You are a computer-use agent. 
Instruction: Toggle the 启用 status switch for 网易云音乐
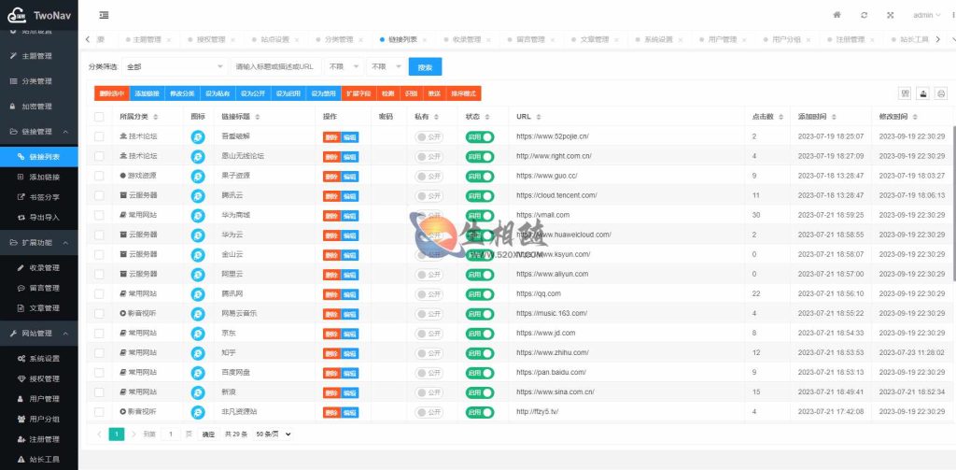[x=480, y=314]
